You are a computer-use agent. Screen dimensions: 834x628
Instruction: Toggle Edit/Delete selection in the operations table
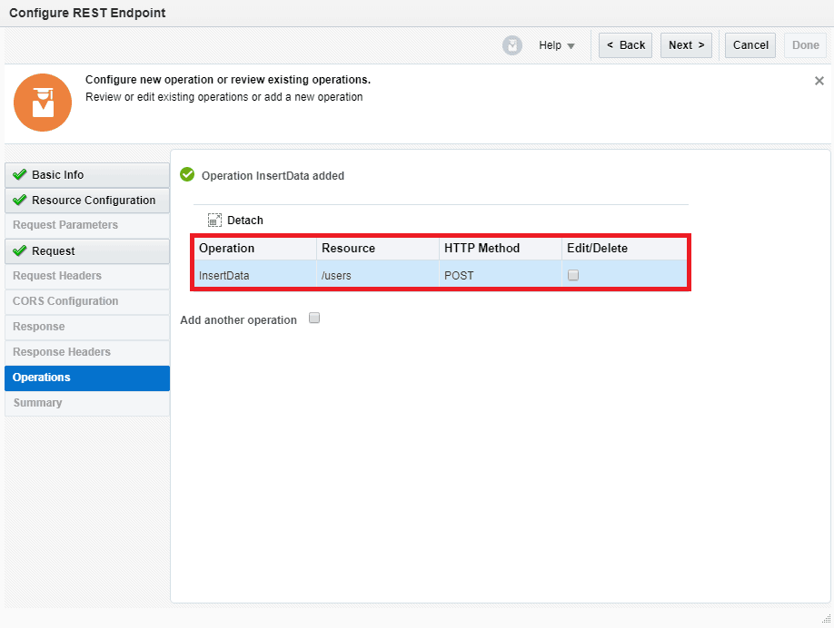coord(572,274)
